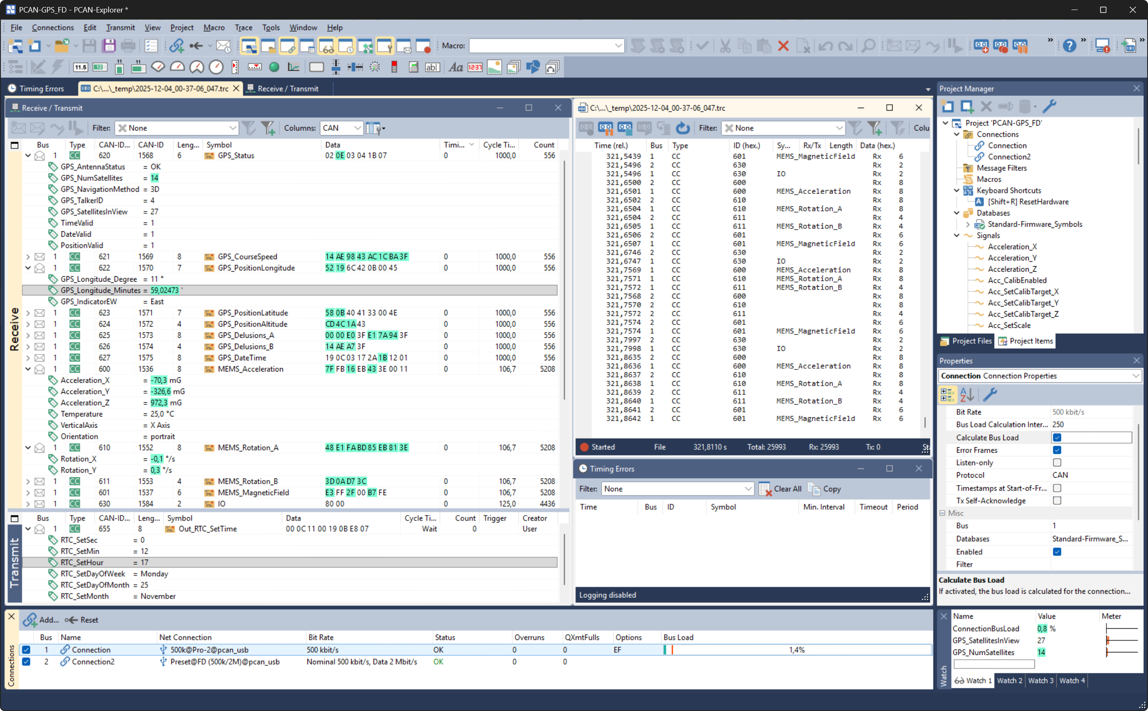Image resolution: width=1148 pixels, height=711 pixels.
Task: Toggle the Enabled property checkbox
Action: [1057, 552]
